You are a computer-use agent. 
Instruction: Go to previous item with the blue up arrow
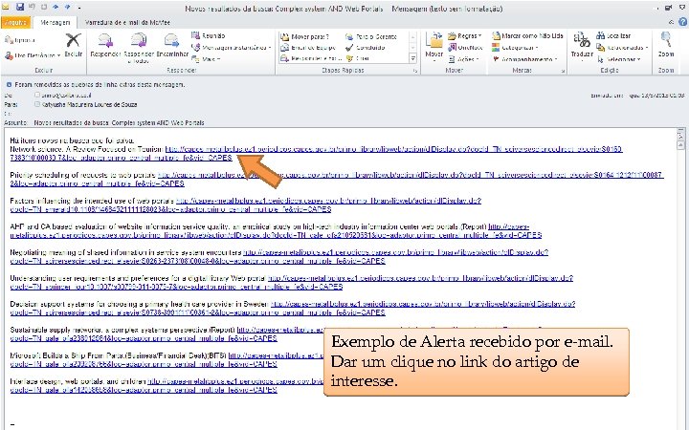[56, 7]
